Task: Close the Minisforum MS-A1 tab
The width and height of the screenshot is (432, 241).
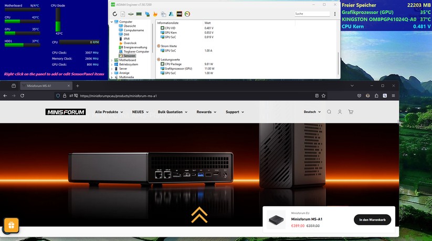Action: coord(69,86)
